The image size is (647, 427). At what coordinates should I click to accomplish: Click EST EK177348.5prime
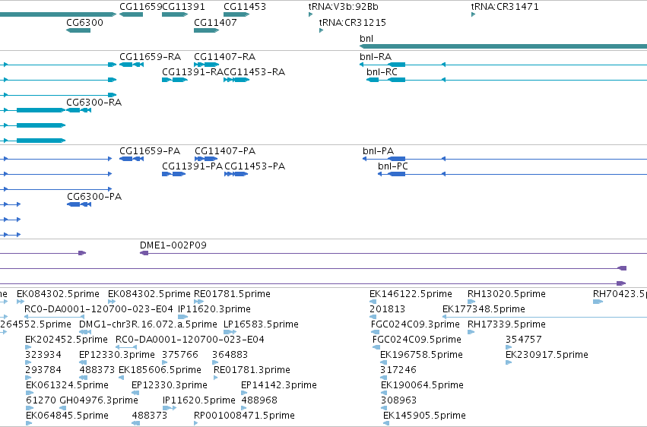coord(484,309)
